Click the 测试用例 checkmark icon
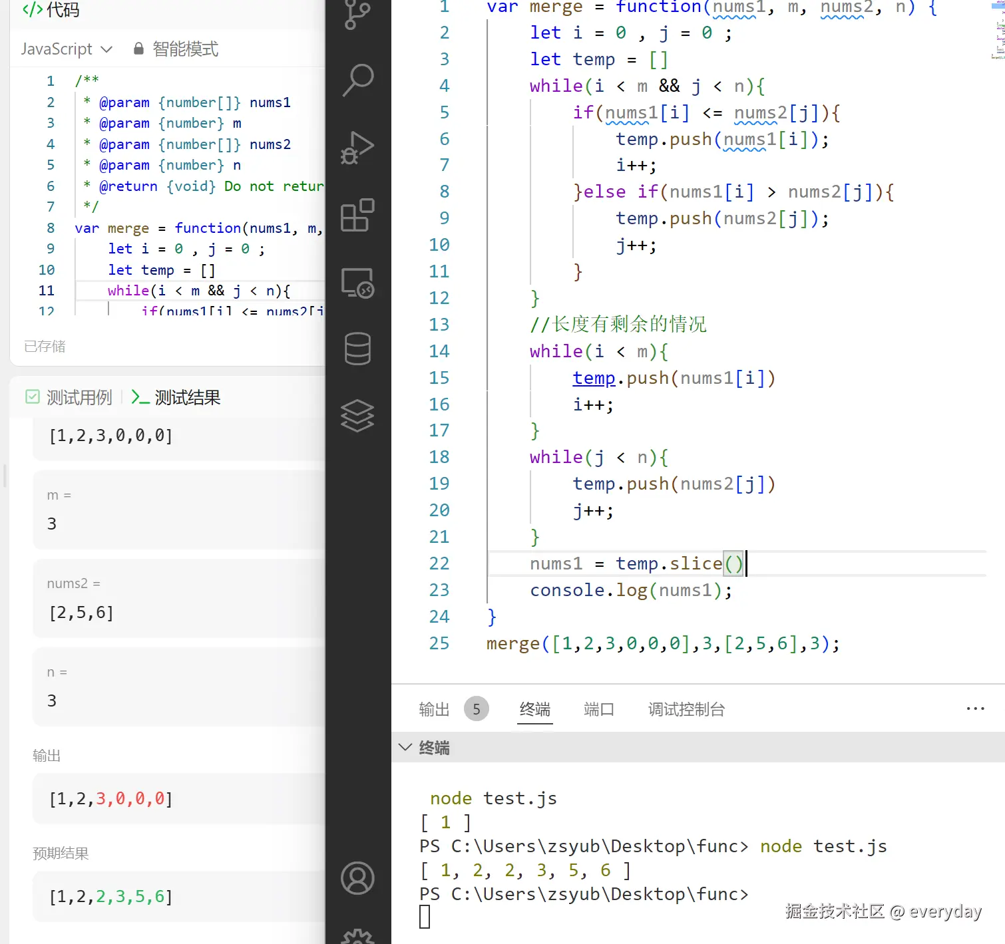This screenshot has height=944, width=1005. pos(32,397)
